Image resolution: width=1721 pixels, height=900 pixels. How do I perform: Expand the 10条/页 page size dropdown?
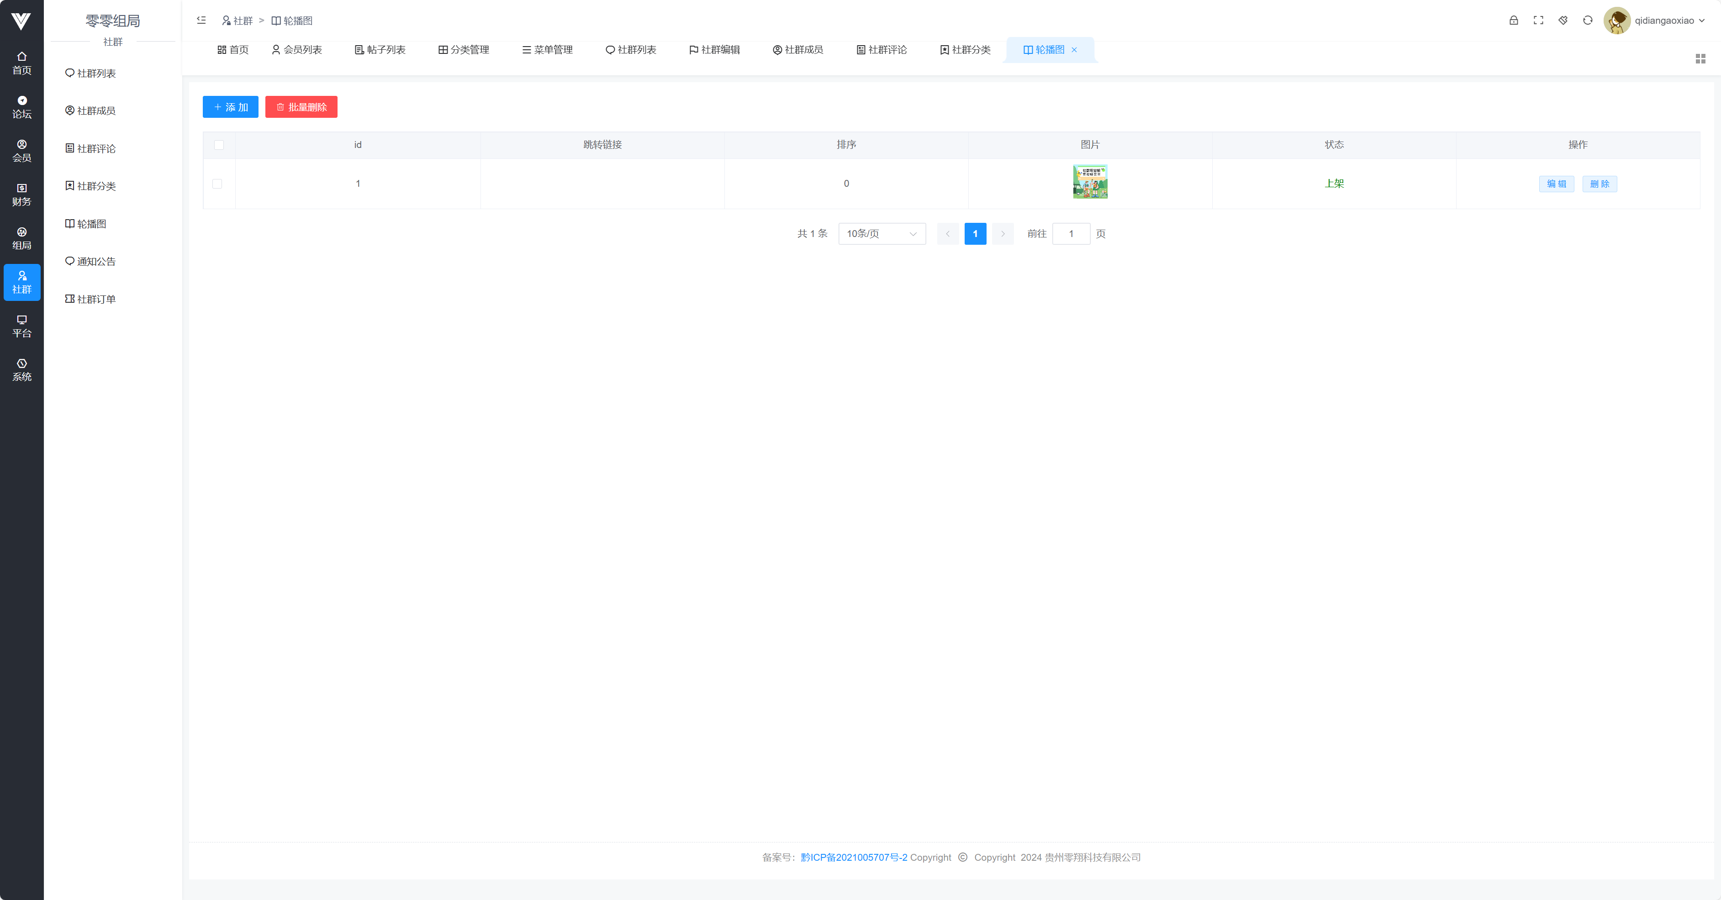pyautogui.click(x=881, y=234)
